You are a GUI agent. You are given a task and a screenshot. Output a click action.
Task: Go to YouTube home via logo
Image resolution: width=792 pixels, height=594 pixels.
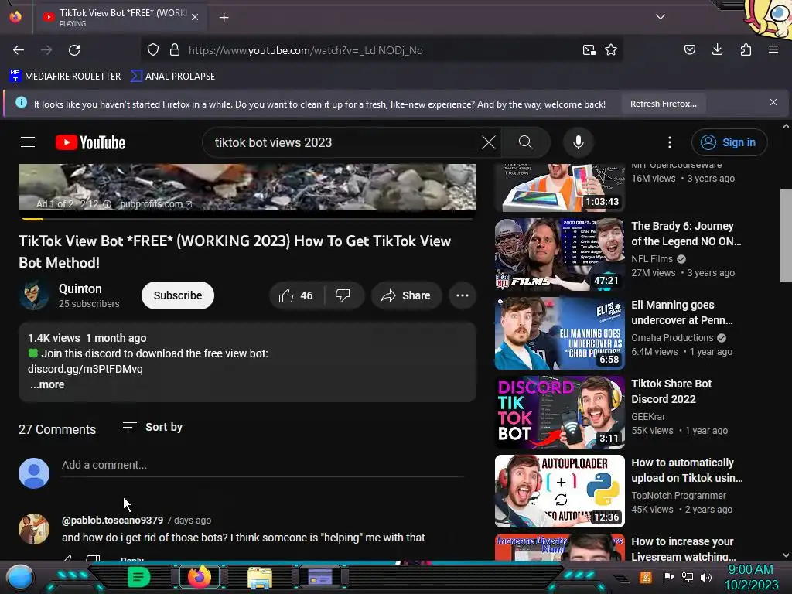tap(90, 142)
